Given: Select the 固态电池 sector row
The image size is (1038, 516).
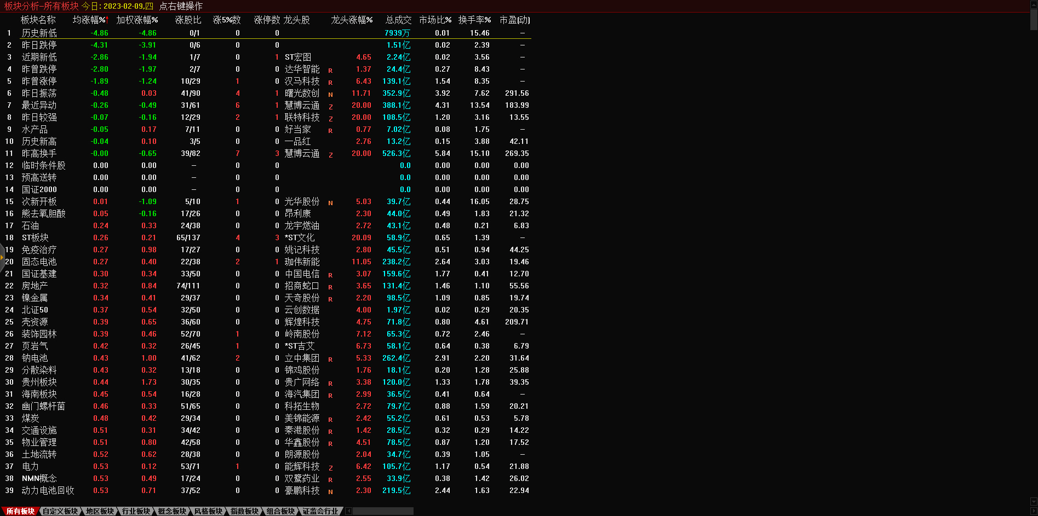Looking at the screenshot, I should click(39, 262).
